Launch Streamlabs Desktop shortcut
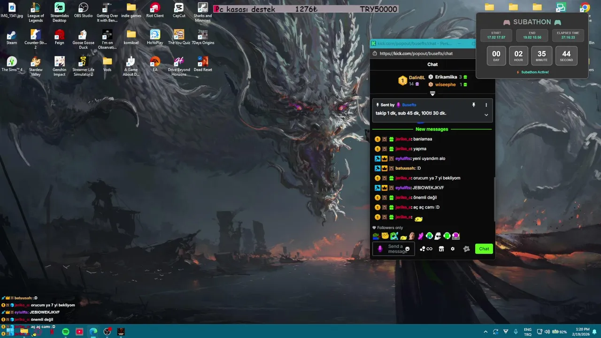This screenshot has width=601, height=338. coord(59,13)
